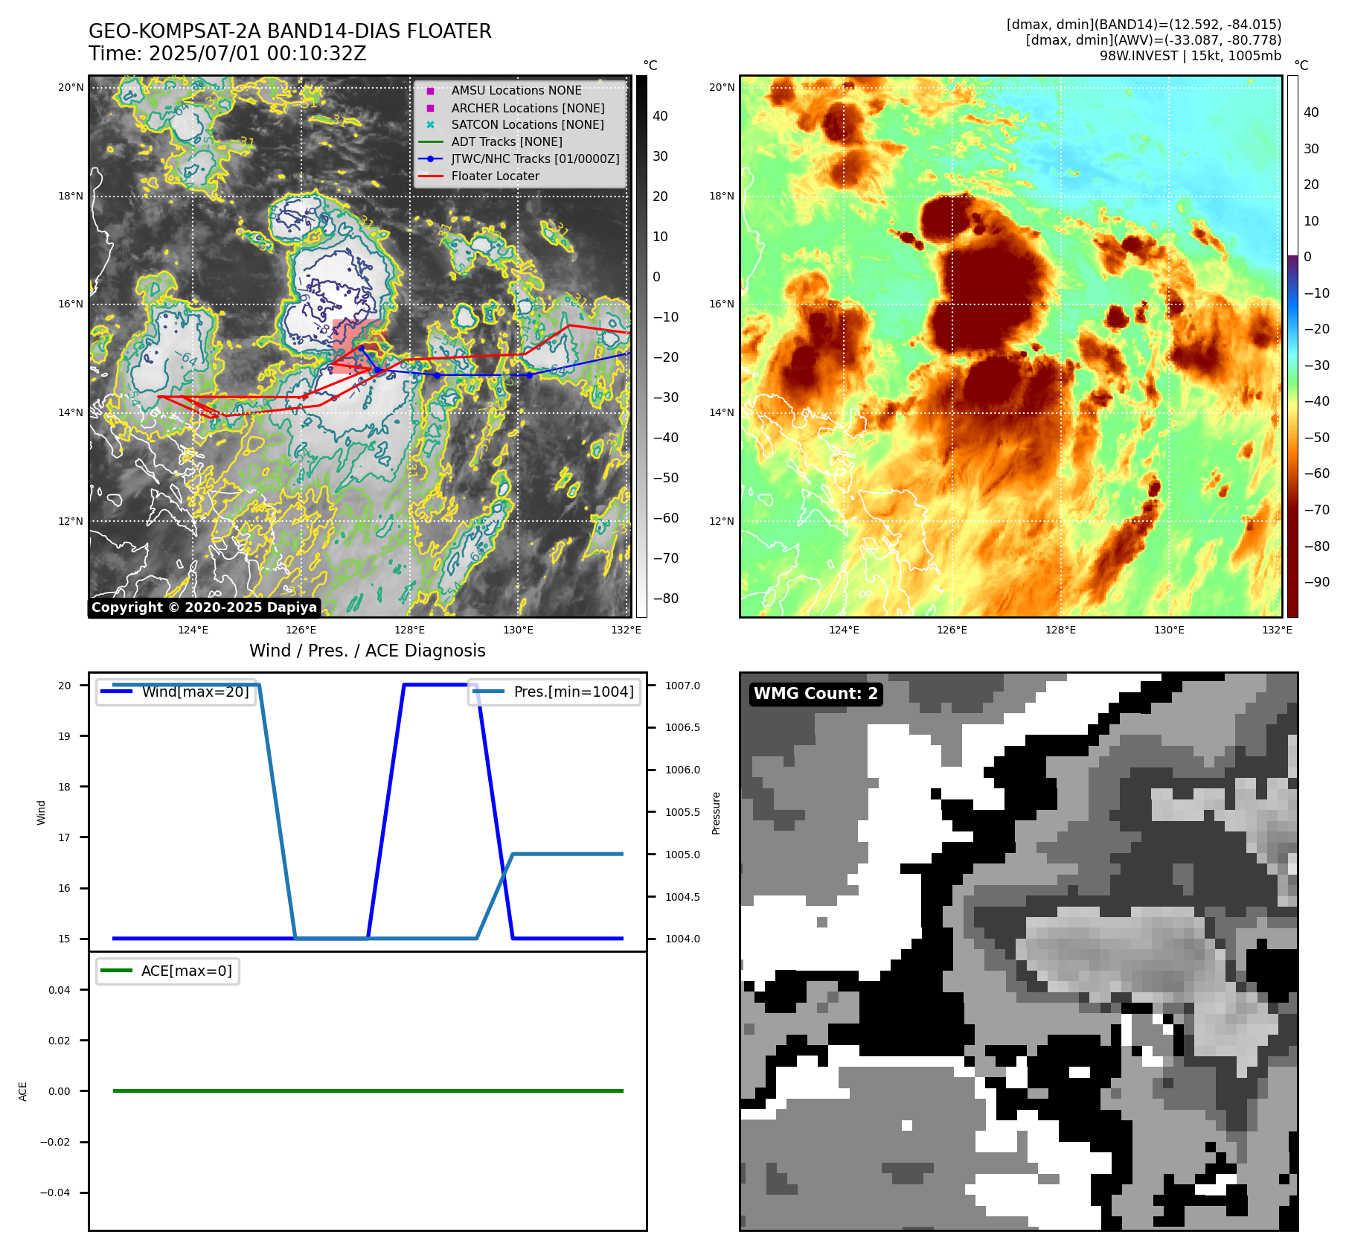The height and width of the screenshot is (1258, 1349).
Task: Click the 'ACE' y-axis label
Action: [x=23, y=1091]
